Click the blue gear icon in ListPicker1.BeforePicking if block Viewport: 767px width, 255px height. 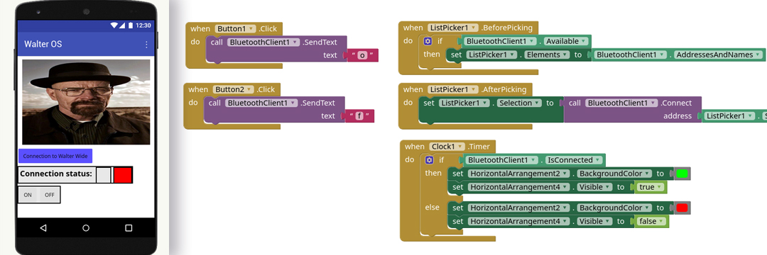pyautogui.click(x=428, y=42)
